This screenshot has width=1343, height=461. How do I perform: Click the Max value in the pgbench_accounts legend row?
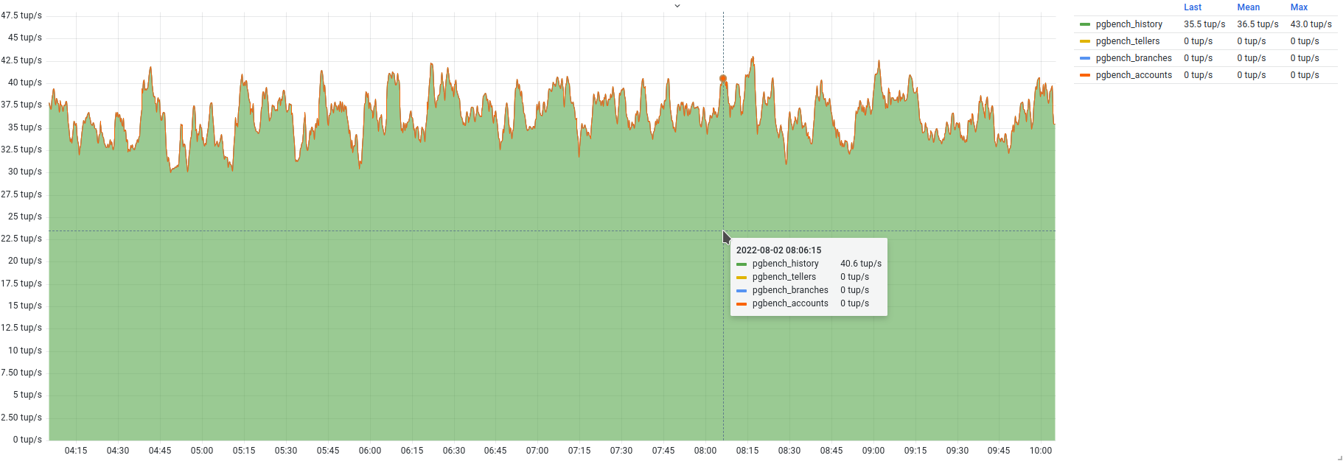pyautogui.click(x=1304, y=75)
